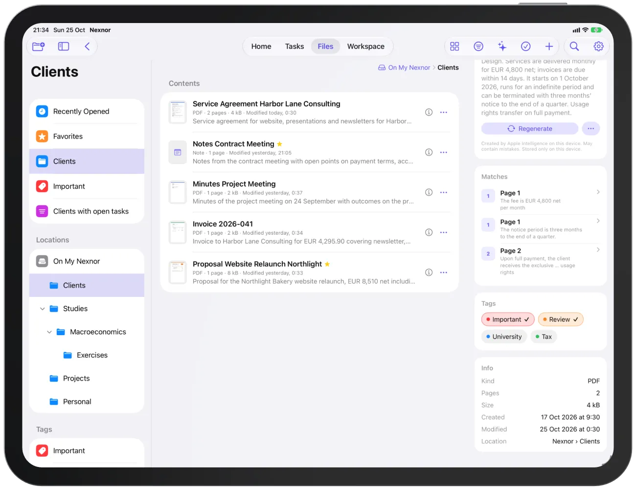Select the Projects folder
Image resolution: width=636 pixels, height=489 pixels.
pos(87,378)
